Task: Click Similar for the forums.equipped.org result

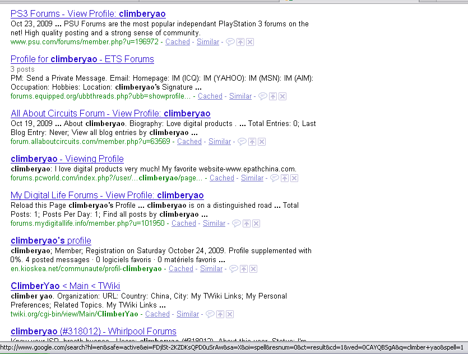Action: (x=240, y=96)
